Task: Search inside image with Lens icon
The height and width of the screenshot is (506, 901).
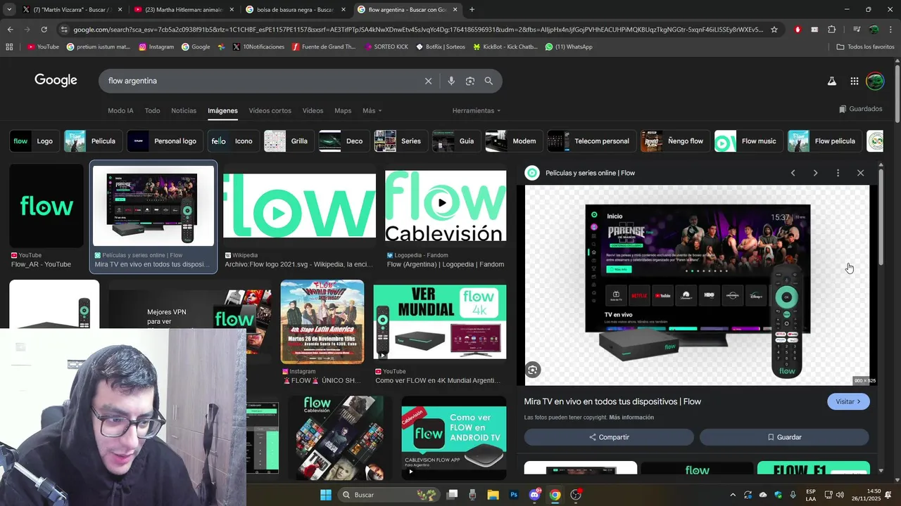Action: pyautogui.click(x=533, y=370)
